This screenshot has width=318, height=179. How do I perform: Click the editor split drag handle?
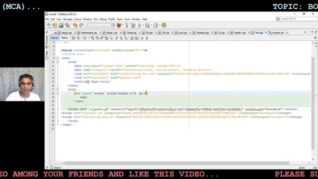pyautogui.click(x=315, y=38)
